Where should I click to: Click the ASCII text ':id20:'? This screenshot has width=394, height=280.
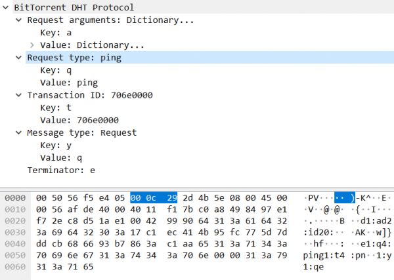(318, 232)
